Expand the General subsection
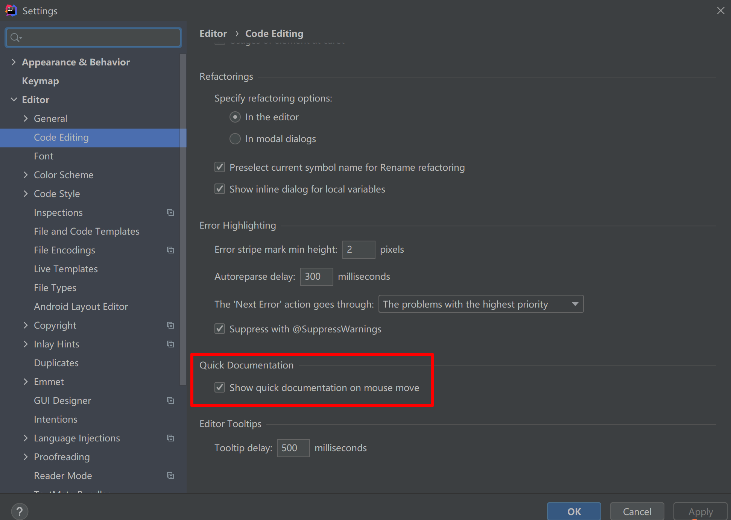 pos(26,118)
